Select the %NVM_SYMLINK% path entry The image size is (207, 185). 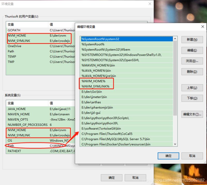[127, 86]
